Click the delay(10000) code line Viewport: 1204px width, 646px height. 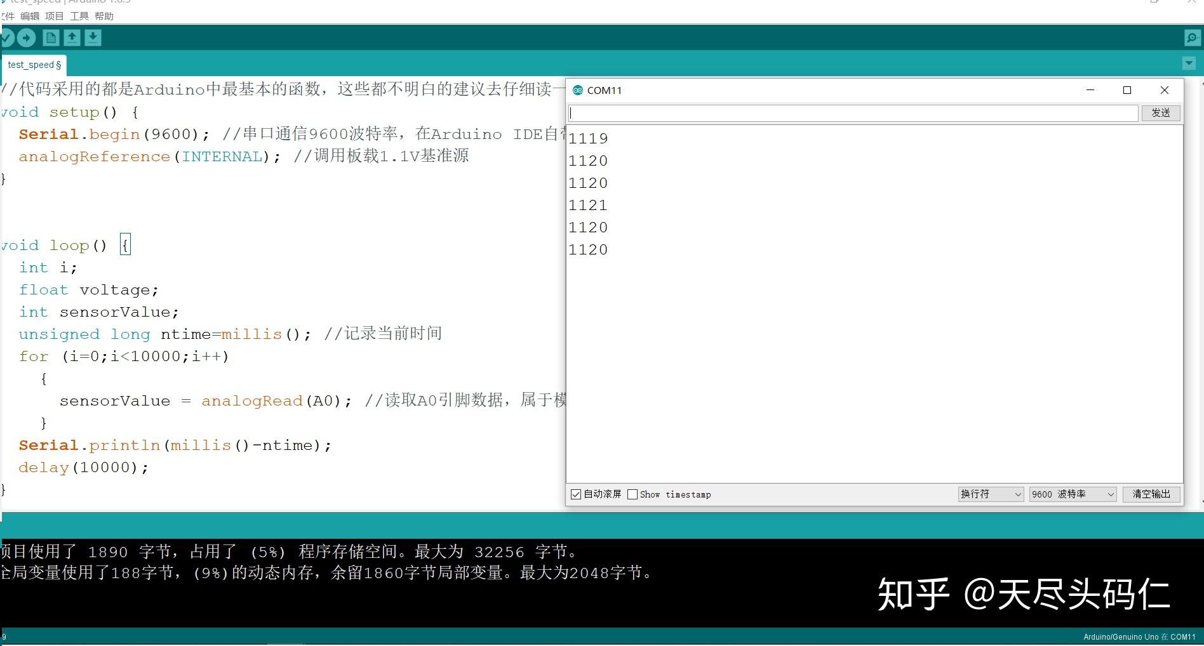(83, 468)
